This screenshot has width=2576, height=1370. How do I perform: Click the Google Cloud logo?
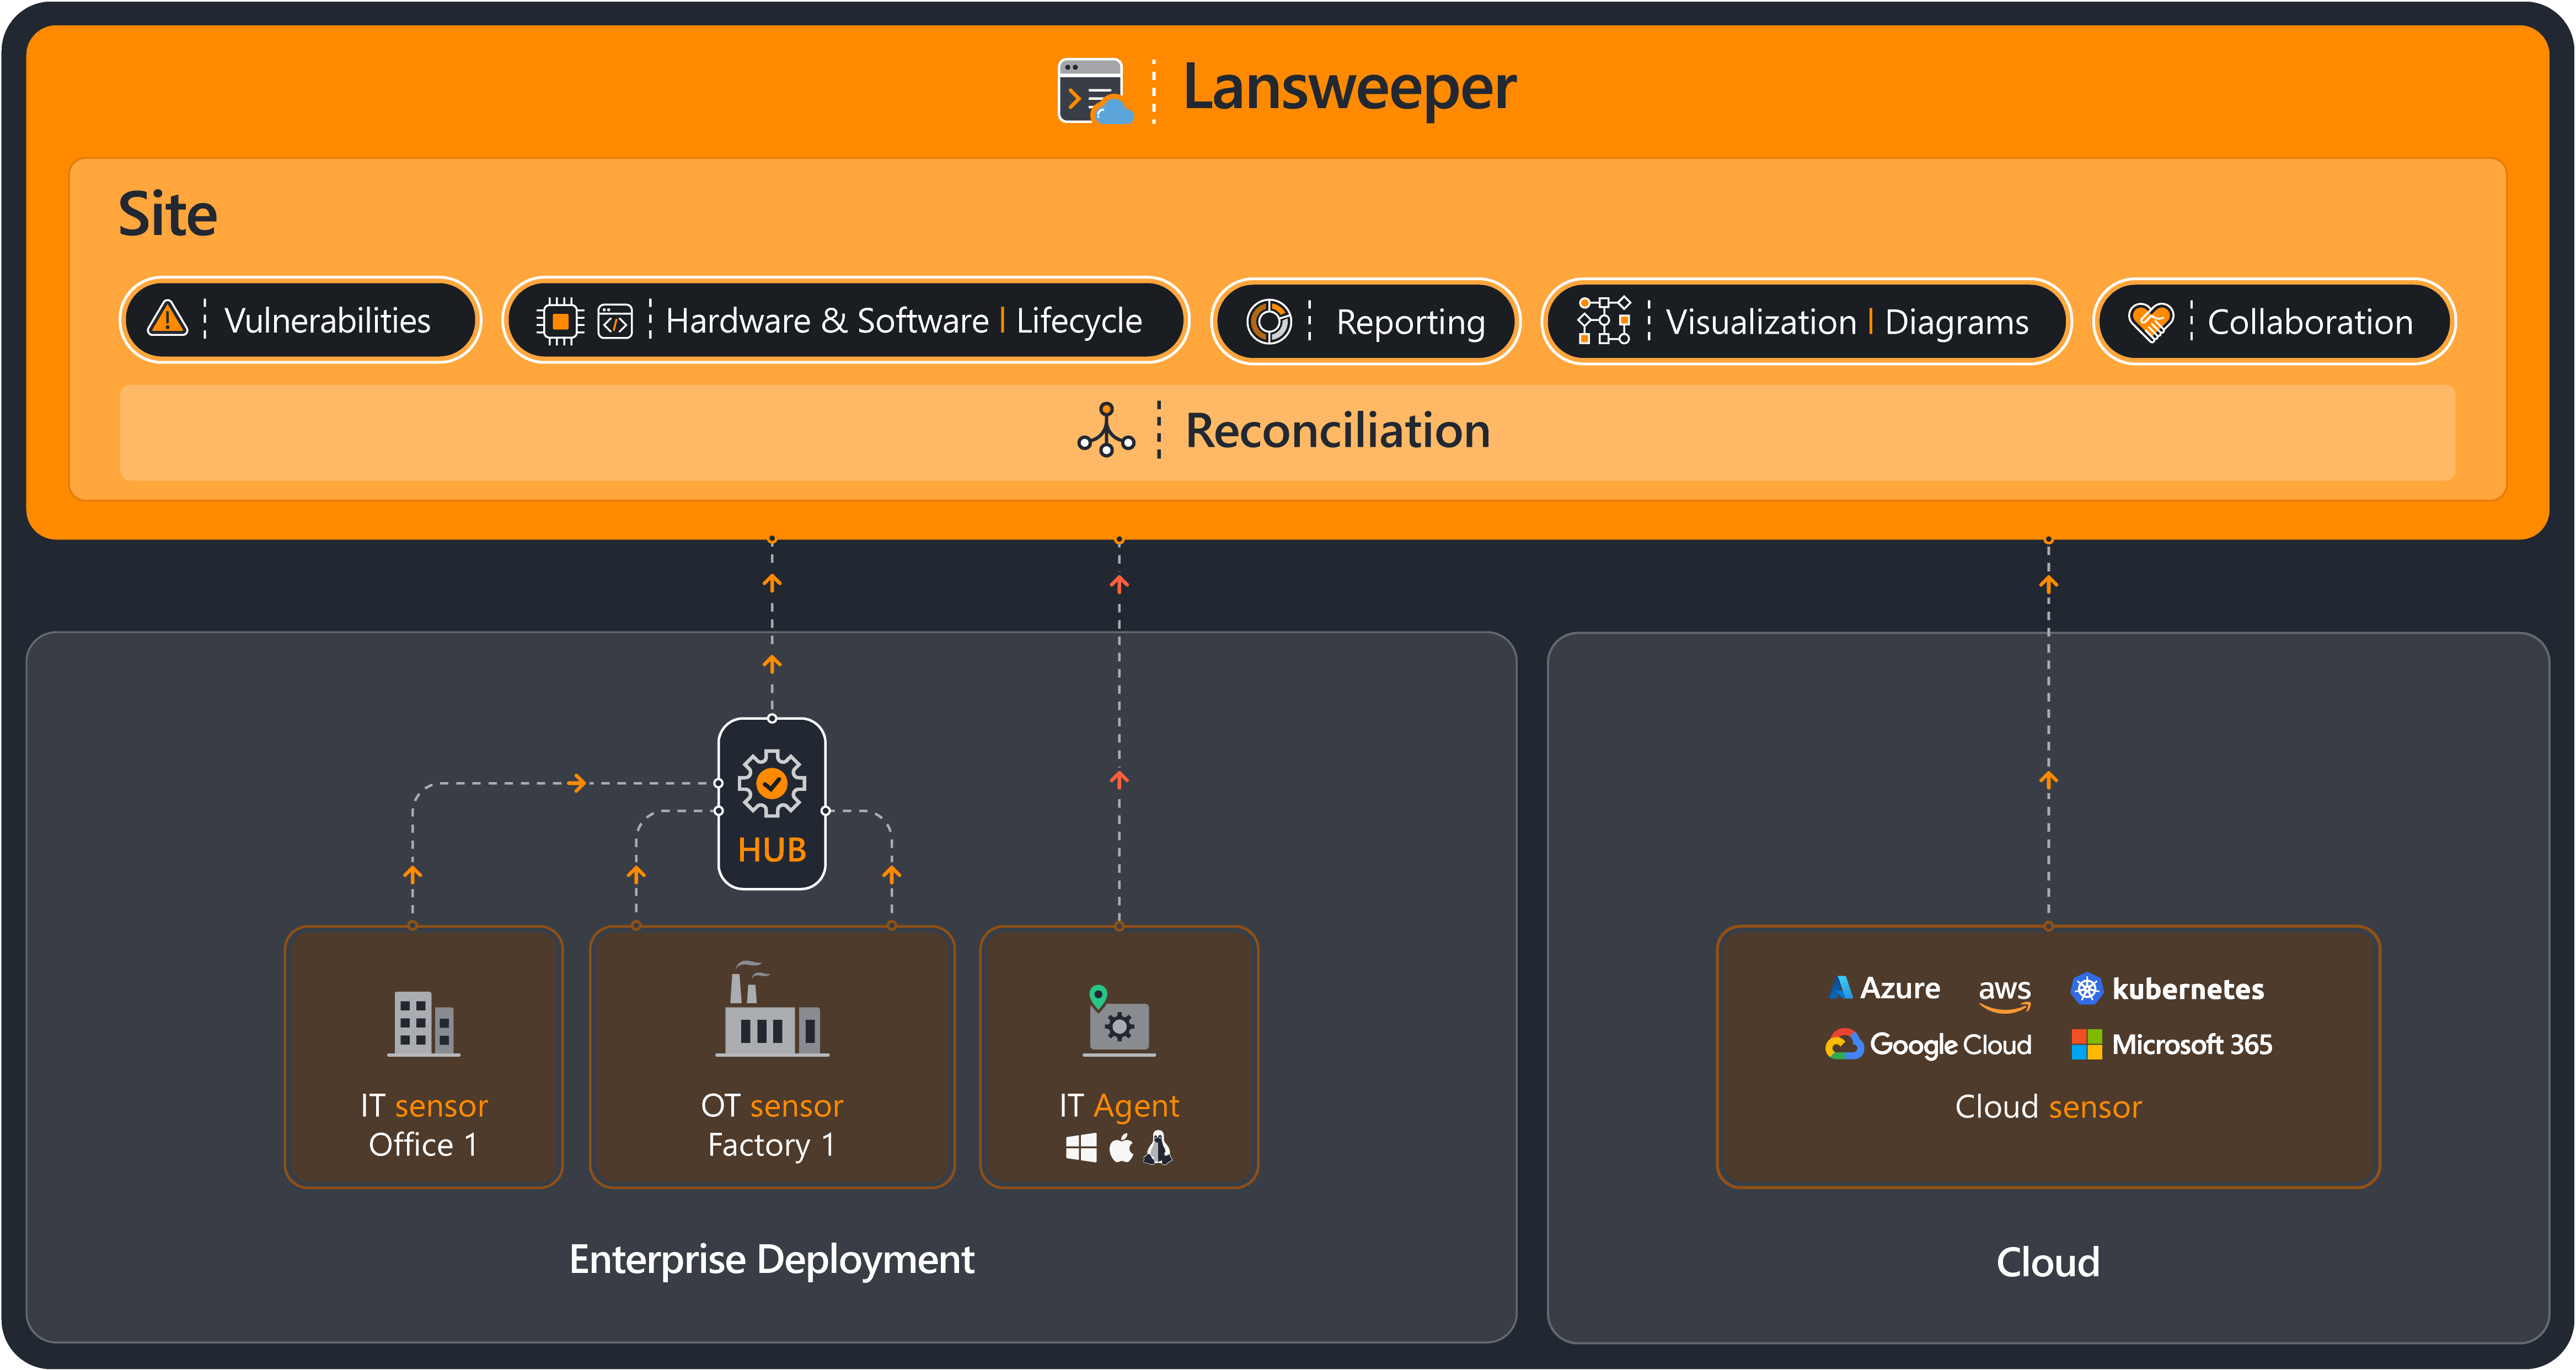1844,1045
